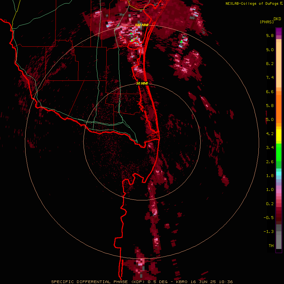Select the [PHAS] units label

point(267,22)
